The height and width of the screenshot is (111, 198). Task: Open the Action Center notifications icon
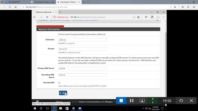pyautogui.click(x=162, y=108)
